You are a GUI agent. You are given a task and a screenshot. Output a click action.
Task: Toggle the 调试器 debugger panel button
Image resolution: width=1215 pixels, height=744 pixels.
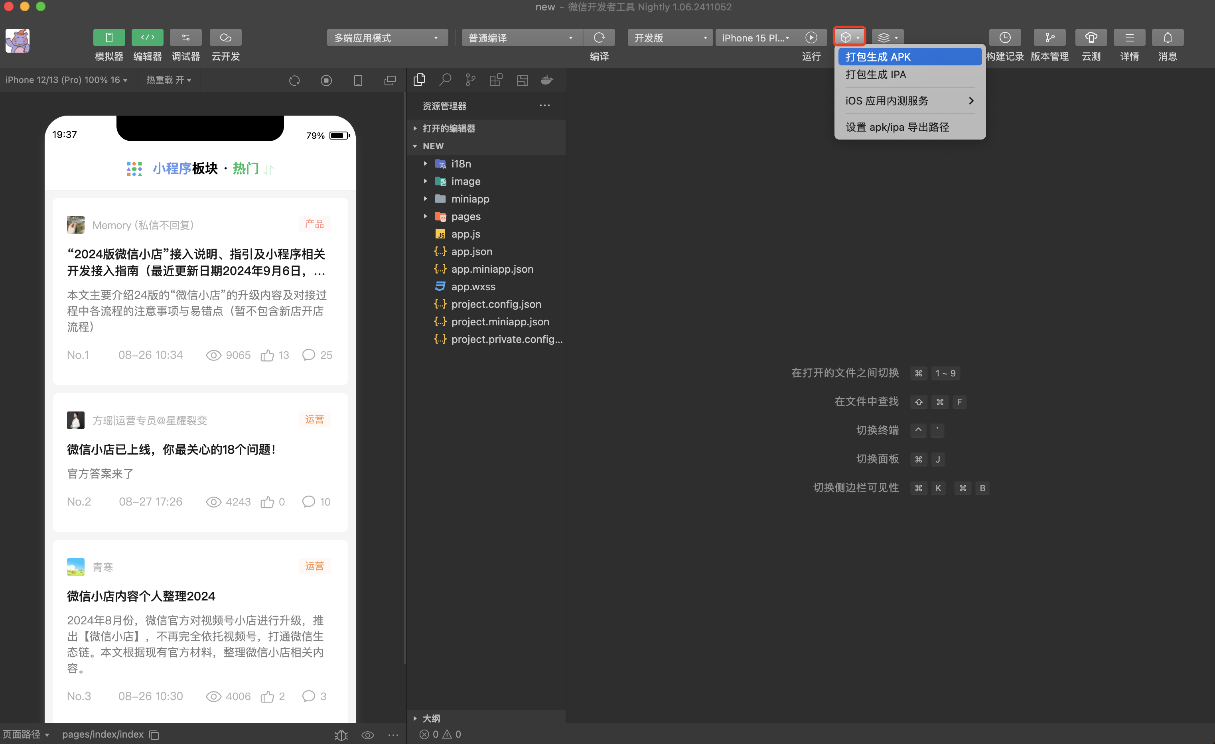pyautogui.click(x=186, y=37)
